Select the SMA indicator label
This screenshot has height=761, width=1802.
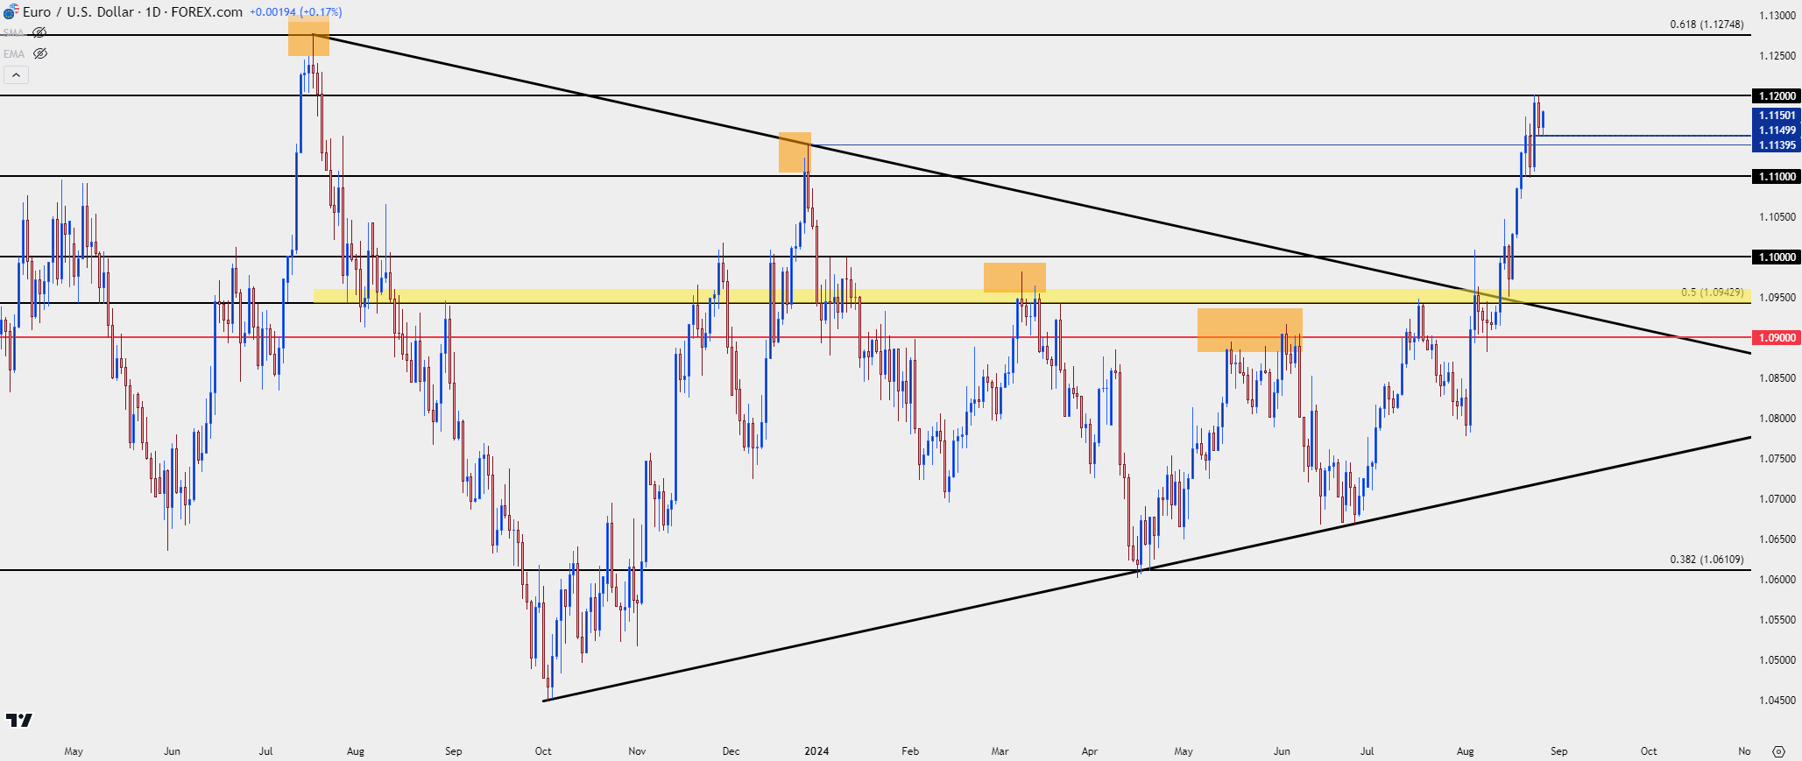click(x=14, y=32)
